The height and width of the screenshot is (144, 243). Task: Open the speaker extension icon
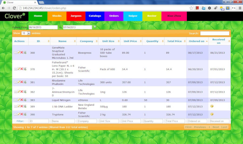click(228, 8)
